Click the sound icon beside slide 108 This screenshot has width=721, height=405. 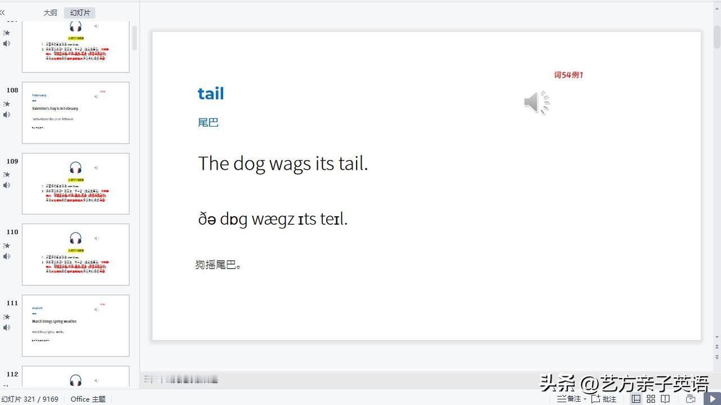(x=7, y=114)
